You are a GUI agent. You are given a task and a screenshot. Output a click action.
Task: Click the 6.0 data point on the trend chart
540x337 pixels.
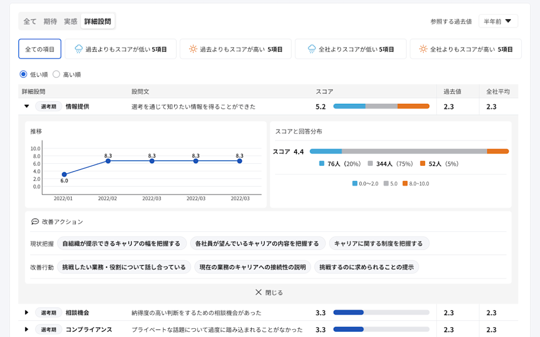[65, 174]
